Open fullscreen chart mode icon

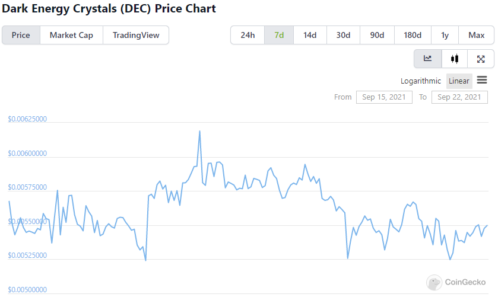[x=481, y=59]
